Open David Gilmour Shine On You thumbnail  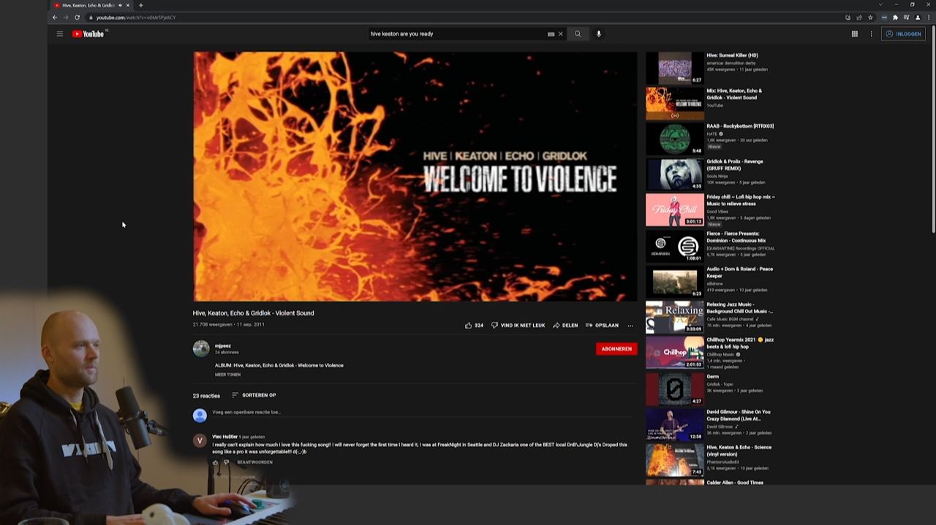(x=674, y=424)
